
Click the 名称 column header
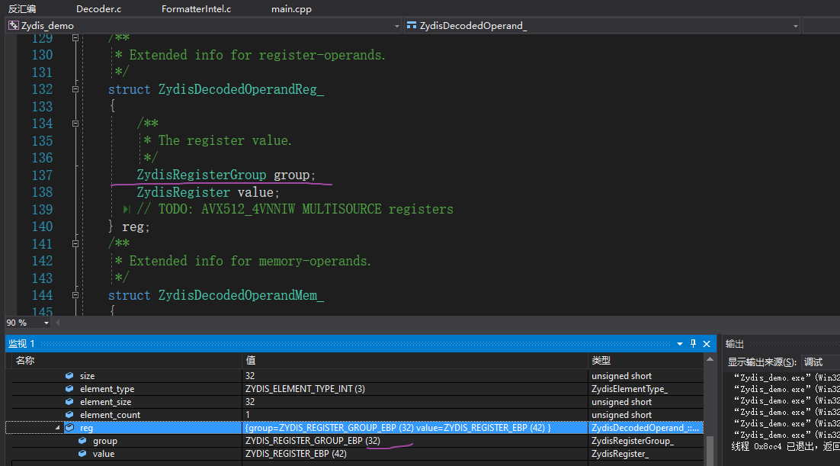[x=25, y=360]
